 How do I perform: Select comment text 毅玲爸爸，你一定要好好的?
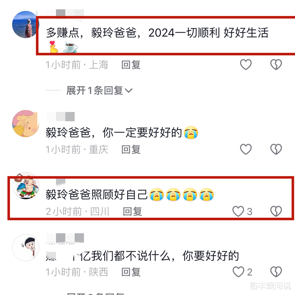click(x=114, y=132)
